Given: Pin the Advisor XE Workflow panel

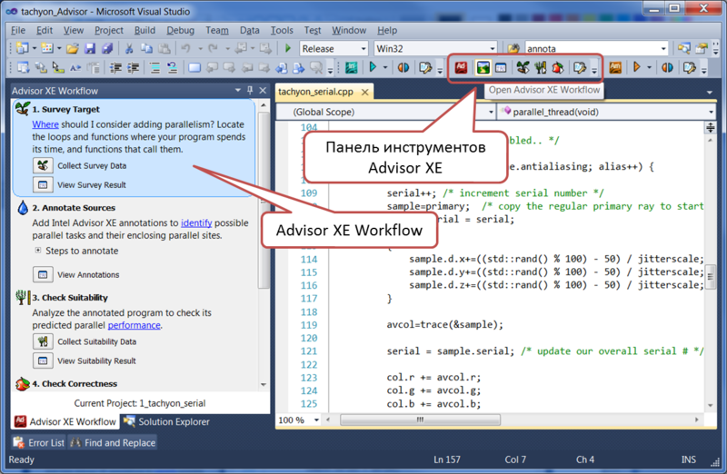Looking at the screenshot, I should click(251, 91).
